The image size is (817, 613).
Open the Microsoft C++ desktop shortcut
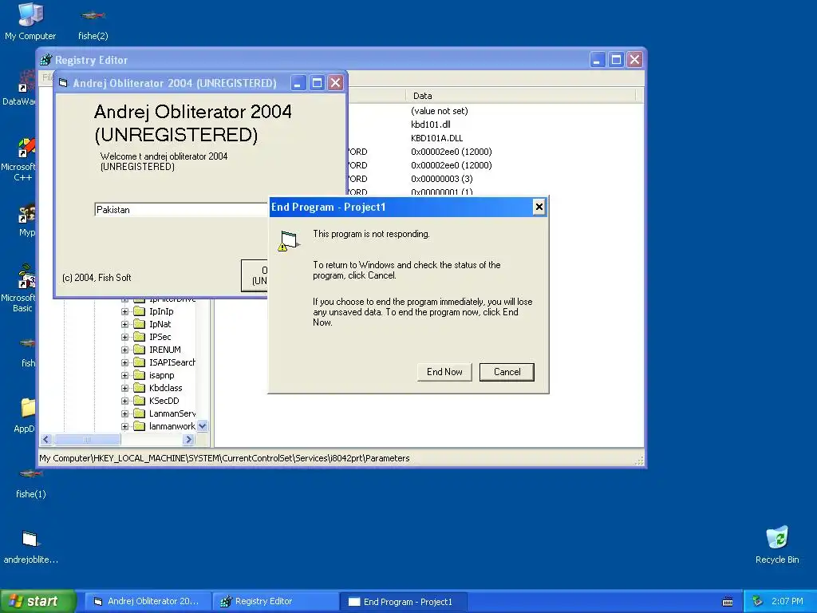click(21, 159)
